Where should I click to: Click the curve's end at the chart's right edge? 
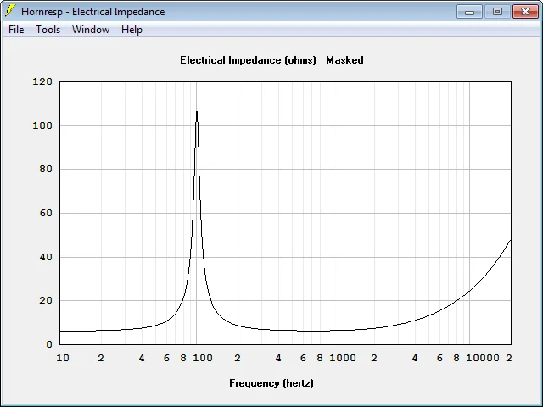pos(510,240)
